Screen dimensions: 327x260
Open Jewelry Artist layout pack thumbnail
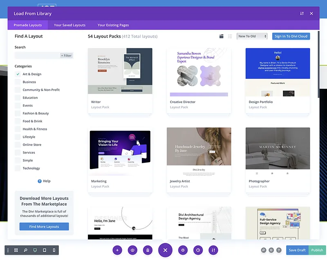coord(199,151)
